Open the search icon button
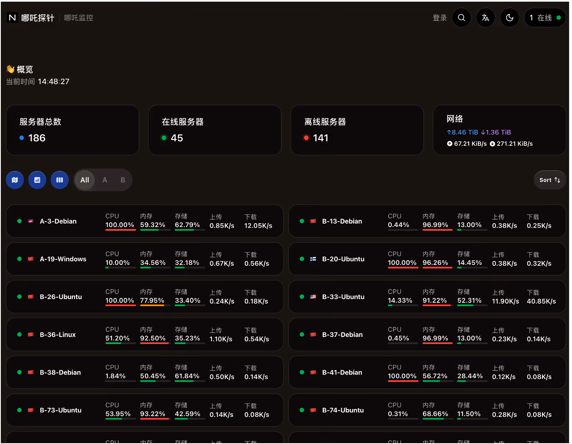Viewport: 572px width, 444px height. (461, 17)
